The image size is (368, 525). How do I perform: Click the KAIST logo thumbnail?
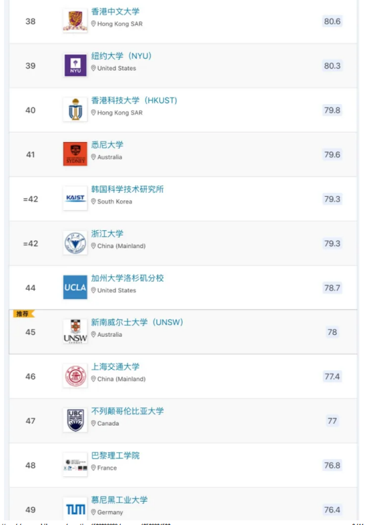(75, 199)
